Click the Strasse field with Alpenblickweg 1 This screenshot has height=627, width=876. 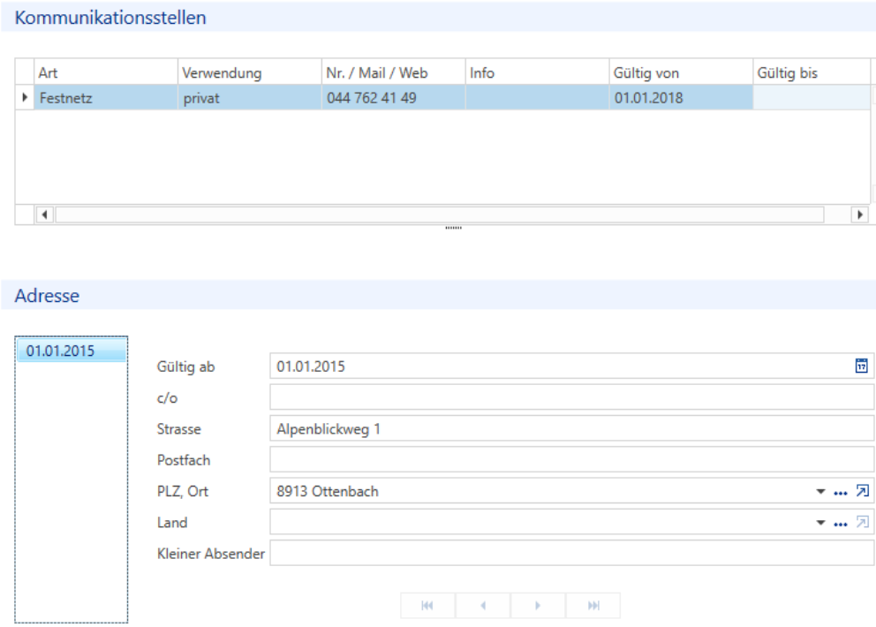(x=572, y=428)
